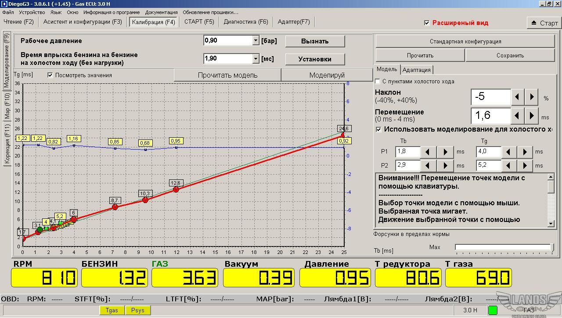Open the Документация menu

(161, 12)
